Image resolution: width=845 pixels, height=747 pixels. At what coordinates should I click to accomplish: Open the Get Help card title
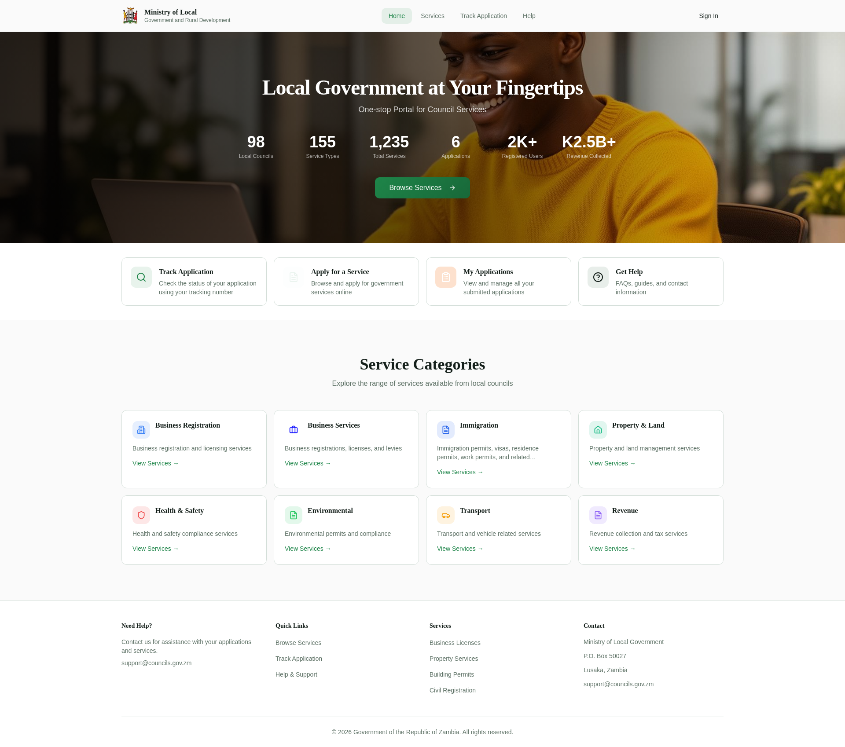pos(629,272)
